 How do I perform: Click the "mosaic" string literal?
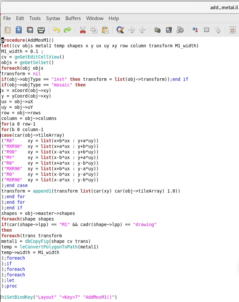pyautogui.click(x=62, y=85)
